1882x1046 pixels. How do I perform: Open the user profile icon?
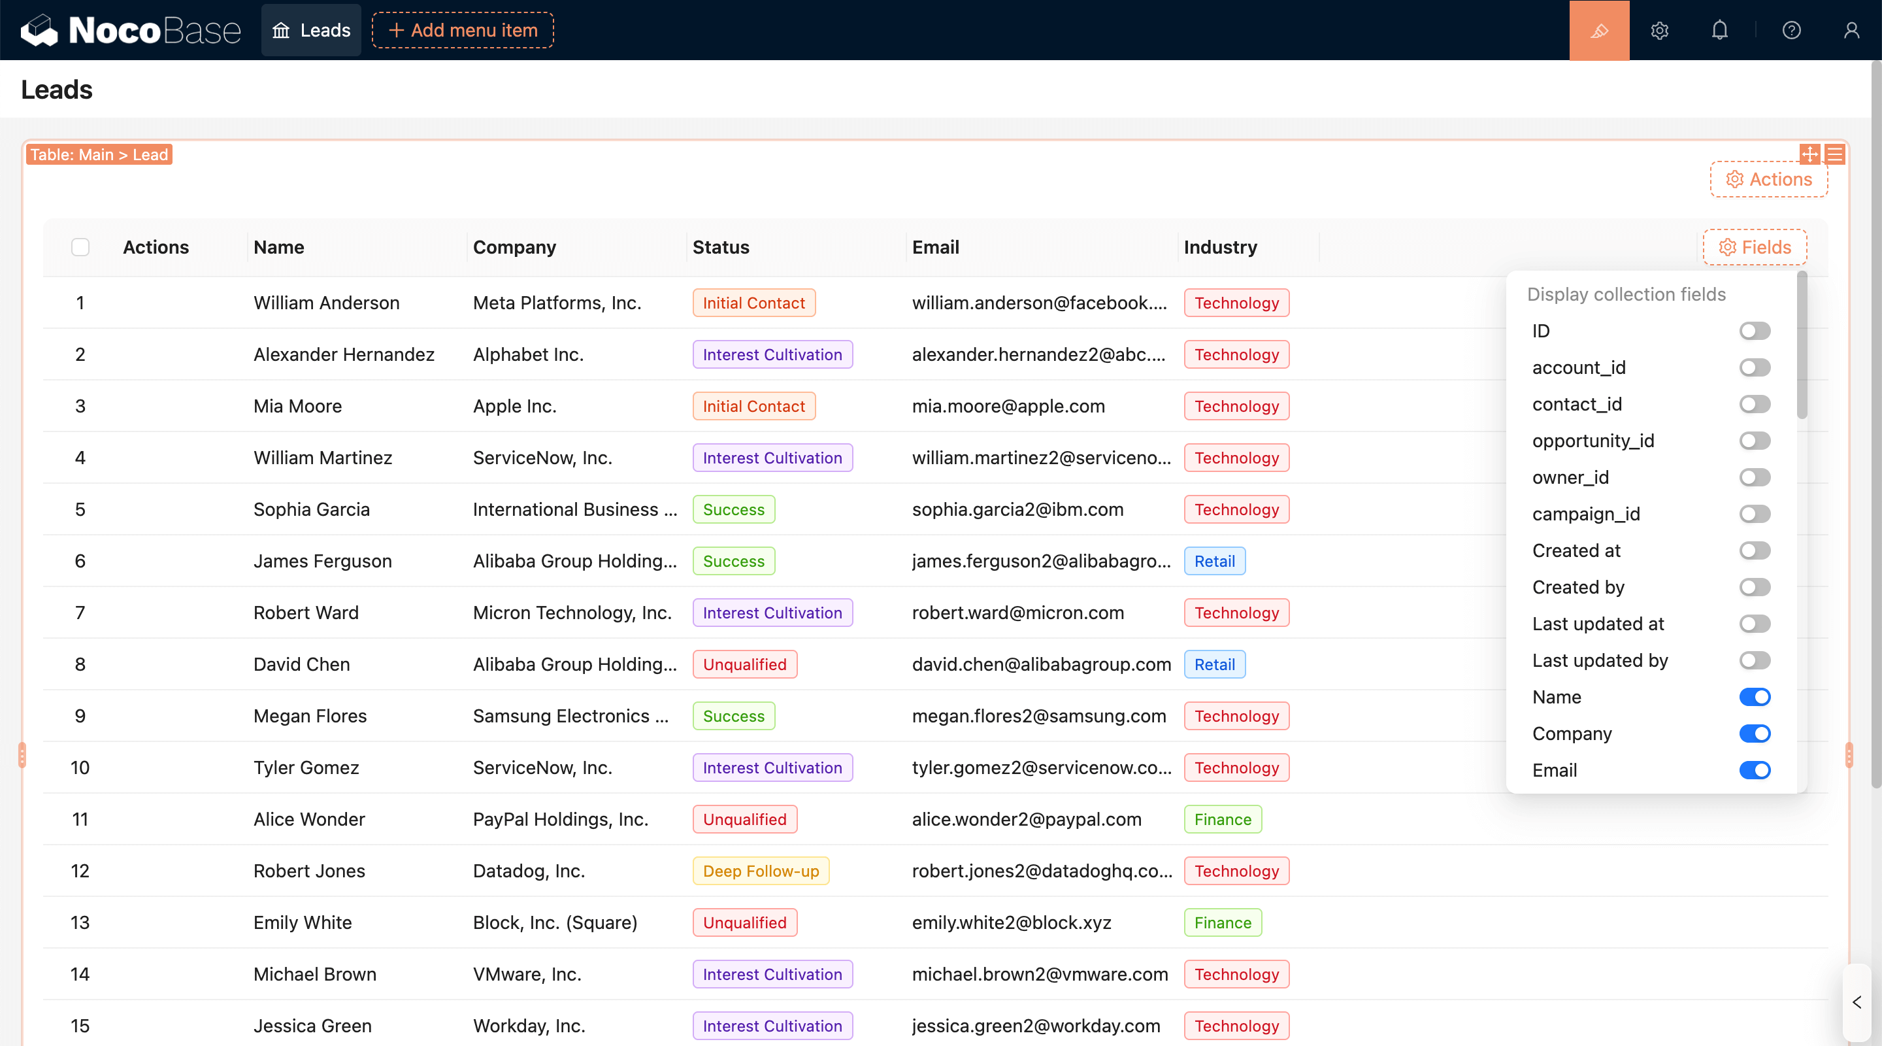click(1851, 30)
